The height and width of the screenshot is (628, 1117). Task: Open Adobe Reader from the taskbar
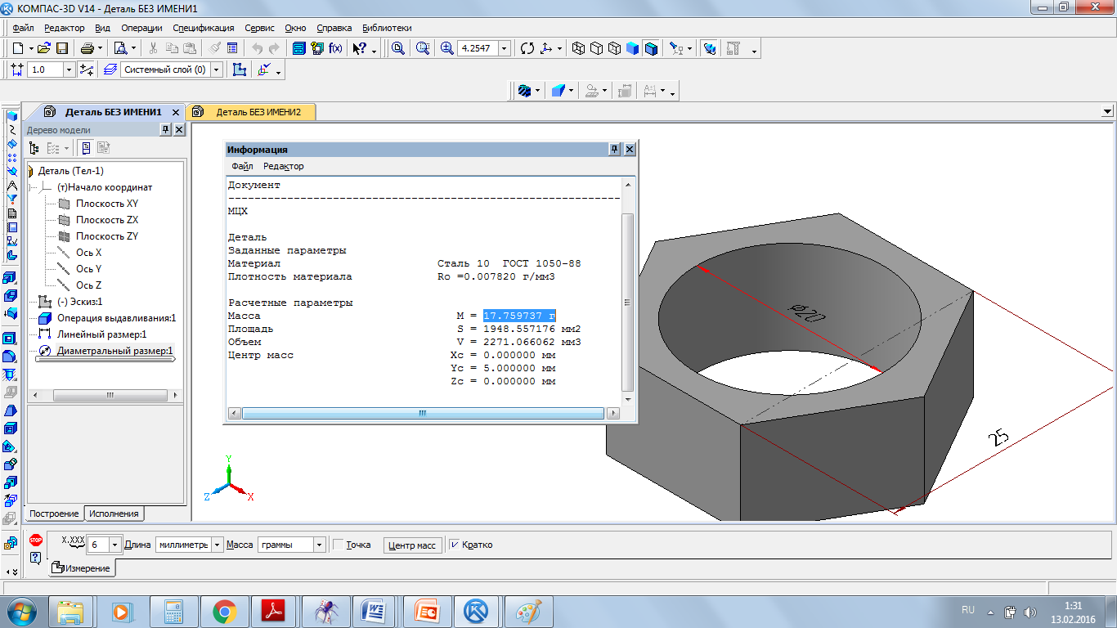tap(271, 611)
